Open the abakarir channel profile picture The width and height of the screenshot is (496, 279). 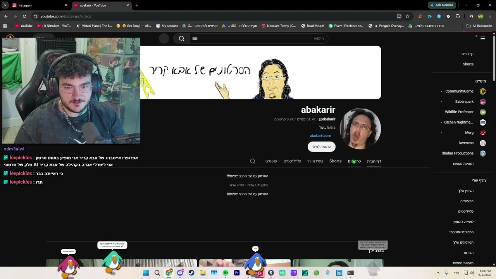[360, 129]
